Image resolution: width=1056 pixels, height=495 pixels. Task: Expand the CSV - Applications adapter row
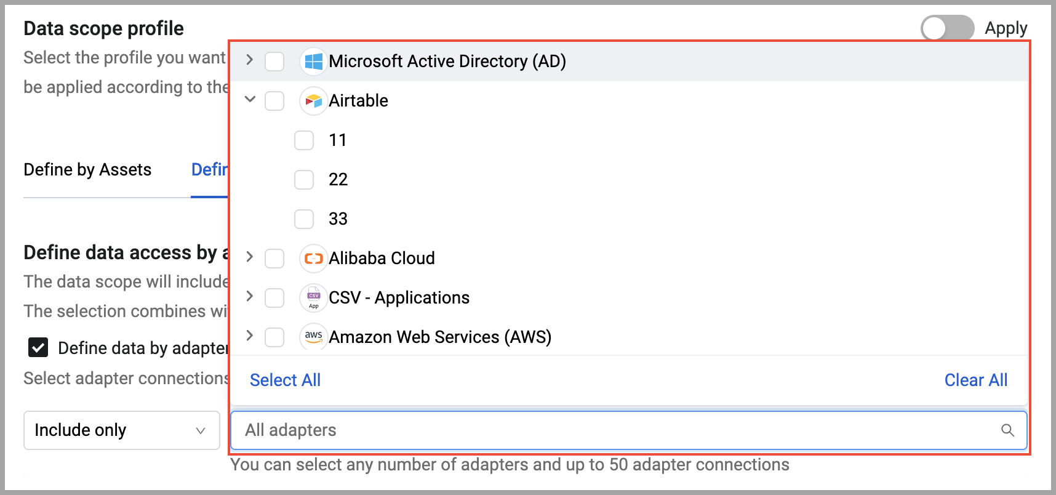pos(249,297)
